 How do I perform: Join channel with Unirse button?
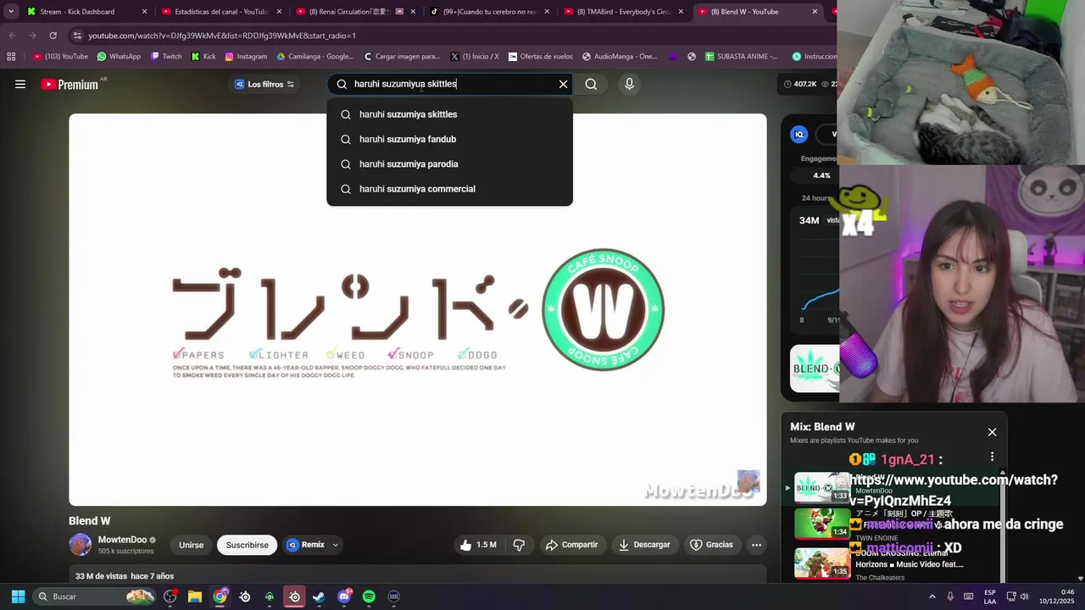(192, 545)
